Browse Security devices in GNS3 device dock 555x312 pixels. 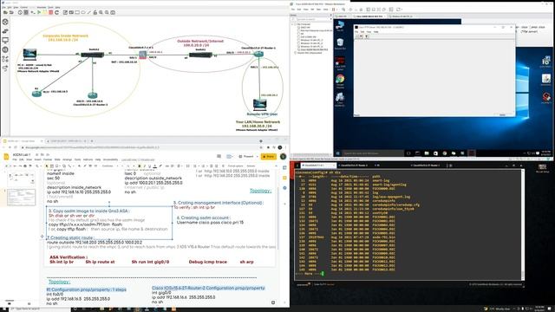pyautogui.click(x=5, y=49)
